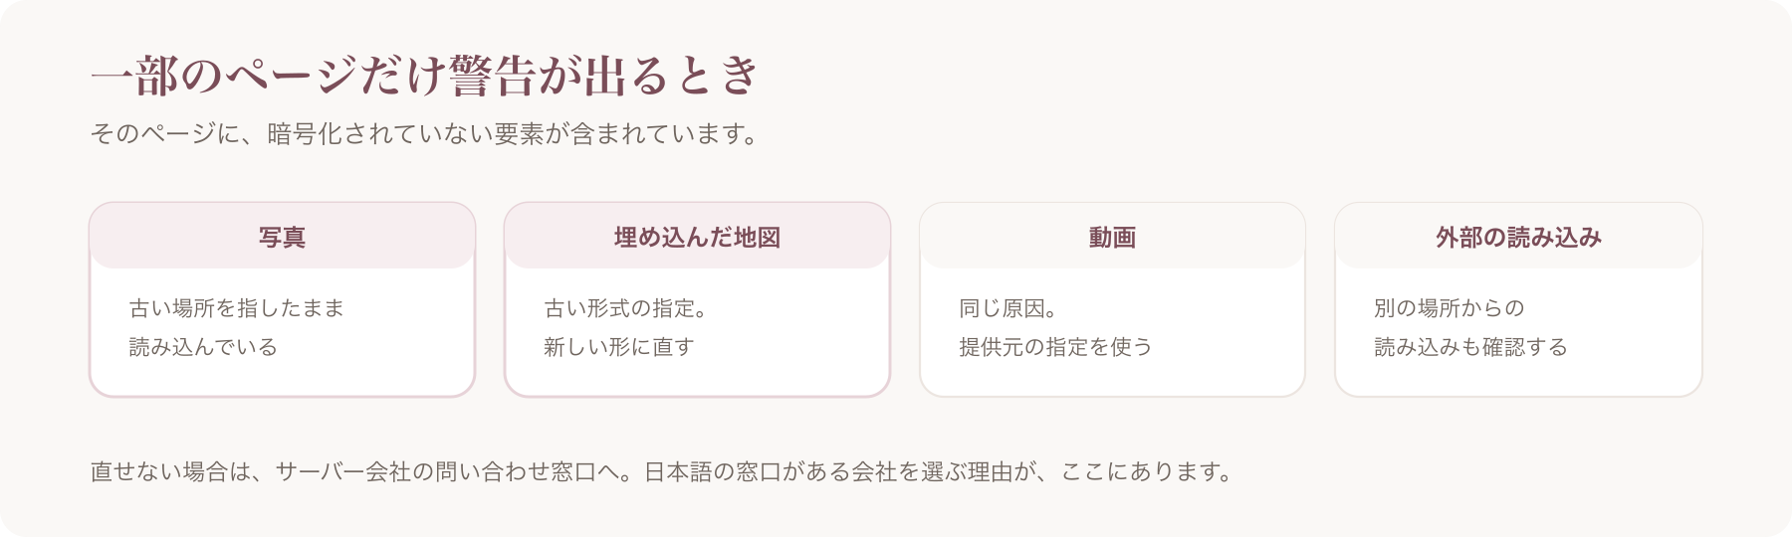Screen dimensions: 1792x537
Task: Click the subtitle about 暗号化されていない要素
Action: pyautogui.click(x=425, y=134)
